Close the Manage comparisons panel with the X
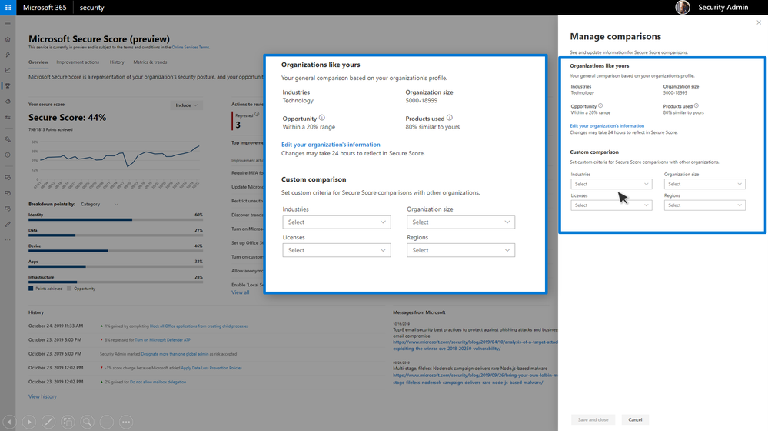The height and width of the screenshot is (431, 768). [759, 22]
